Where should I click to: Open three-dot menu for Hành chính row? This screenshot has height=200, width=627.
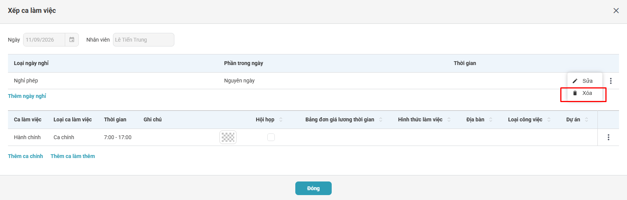(x=608, y=137)
